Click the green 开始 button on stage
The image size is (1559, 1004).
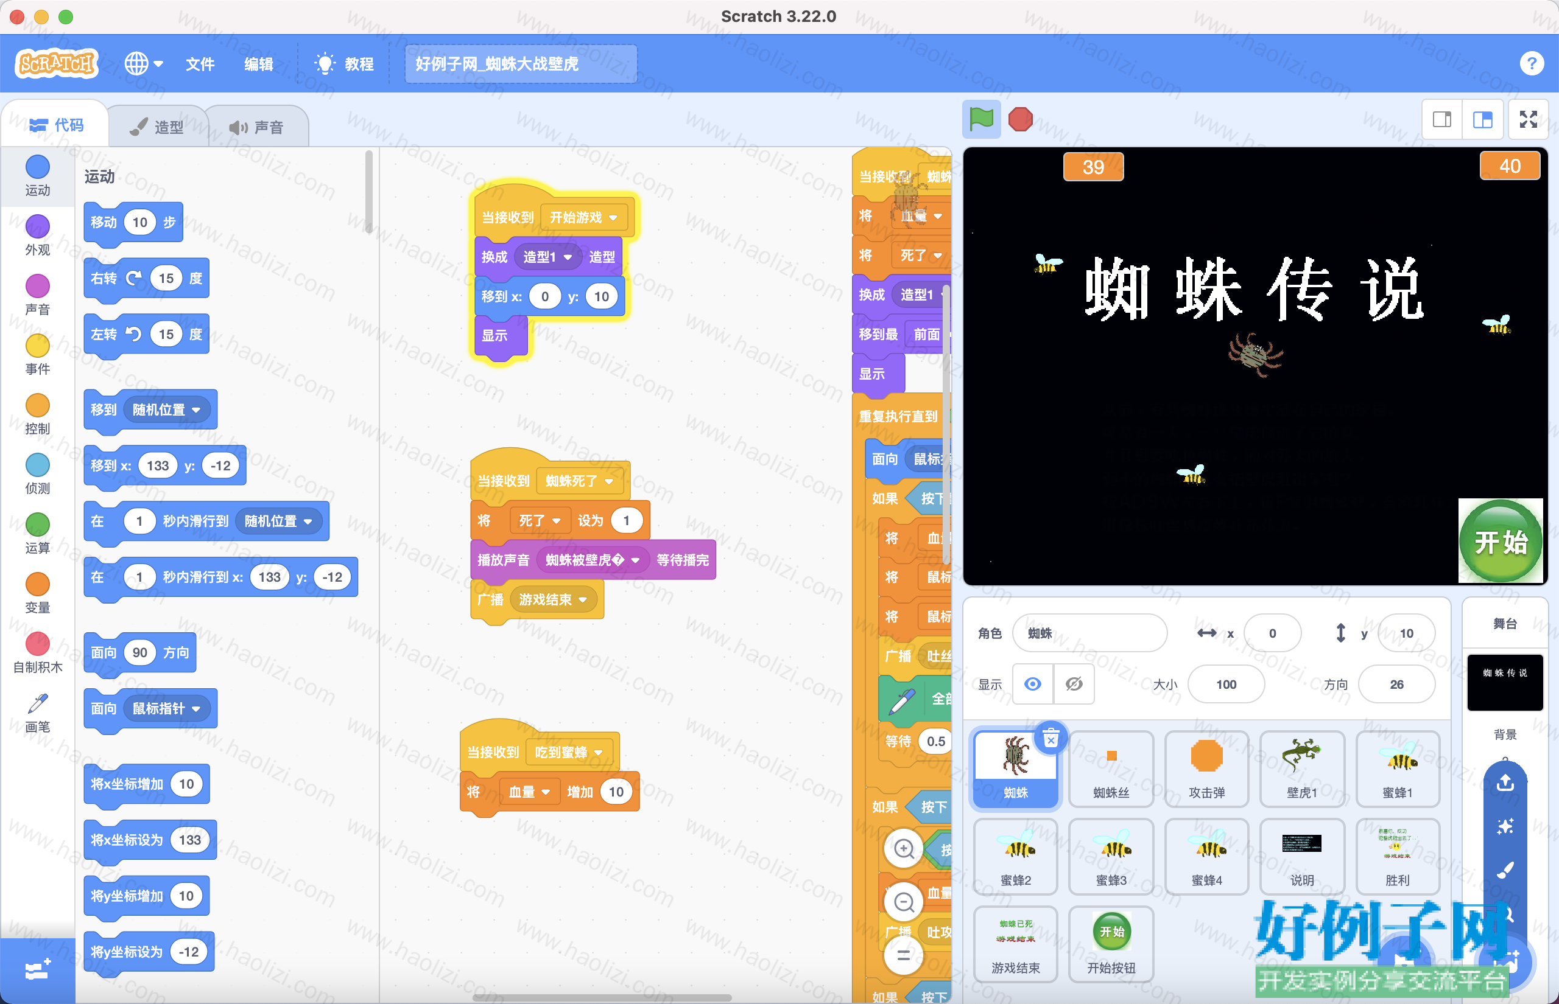pos(1501,540)
